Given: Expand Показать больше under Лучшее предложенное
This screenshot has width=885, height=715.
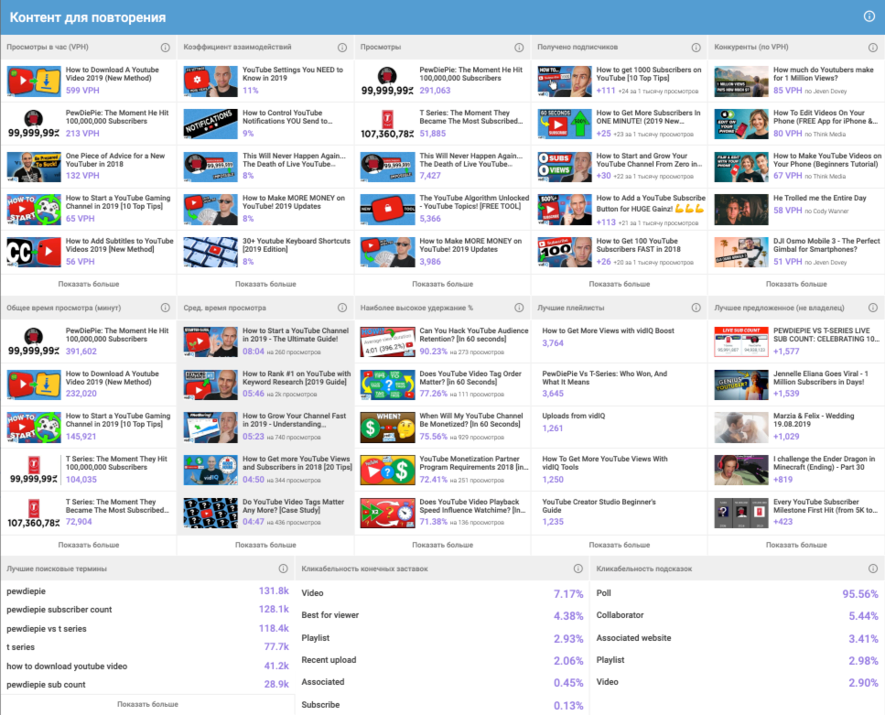Looking at the screenshot, I should 796,545.
